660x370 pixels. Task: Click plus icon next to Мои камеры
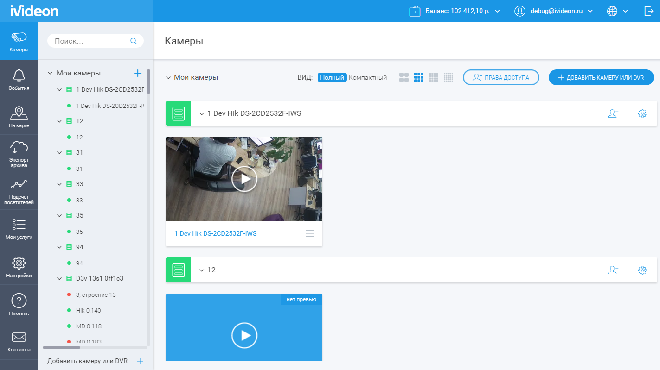pyautogui.click(x=137, y=73)
